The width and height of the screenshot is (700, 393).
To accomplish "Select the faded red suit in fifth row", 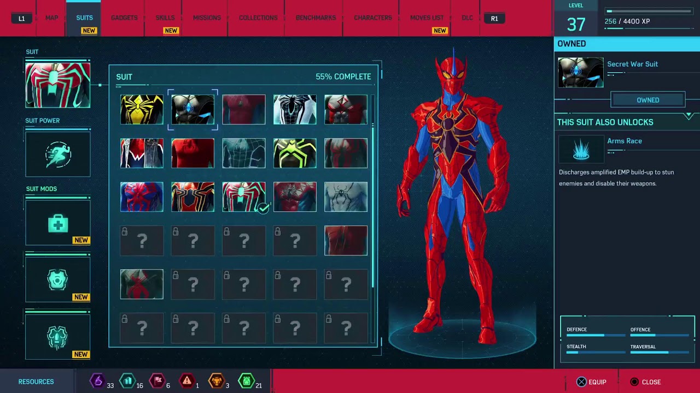I will coord(142,284).
